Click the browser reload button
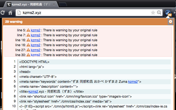 coord(3,13)
